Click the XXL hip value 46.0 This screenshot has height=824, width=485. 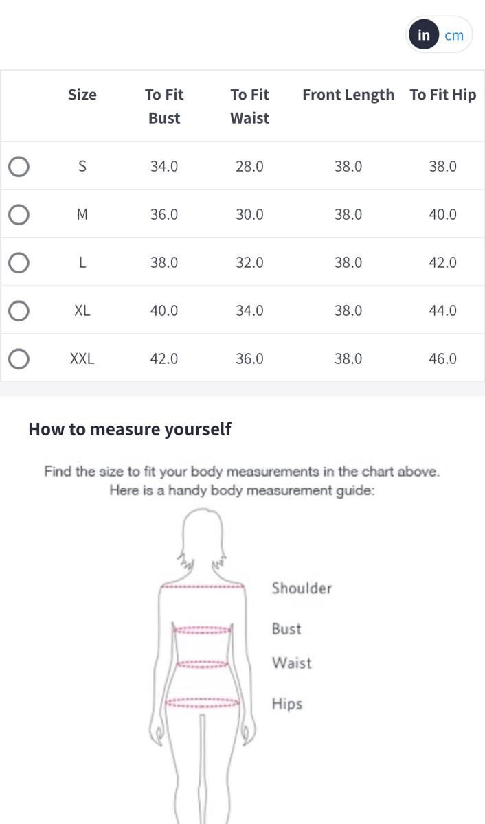[x=442, y=358]
